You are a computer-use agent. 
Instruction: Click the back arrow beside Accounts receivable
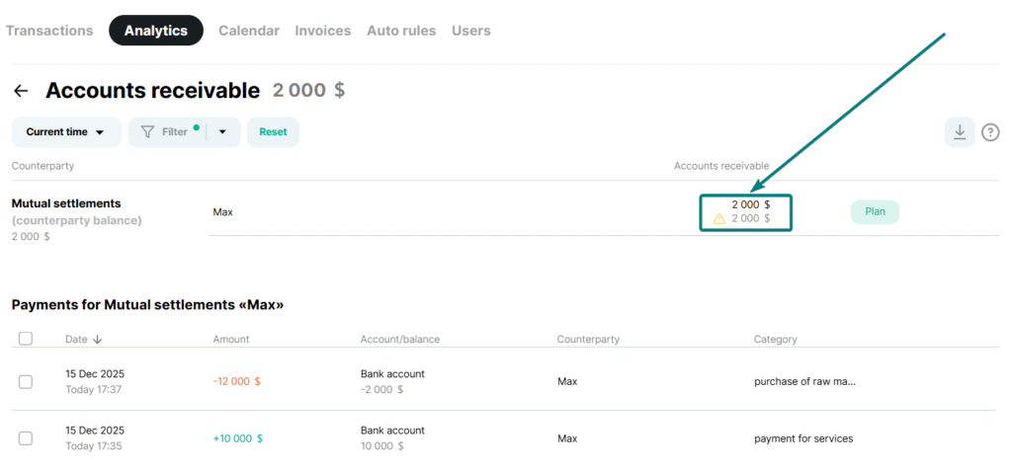coord(21,91)
